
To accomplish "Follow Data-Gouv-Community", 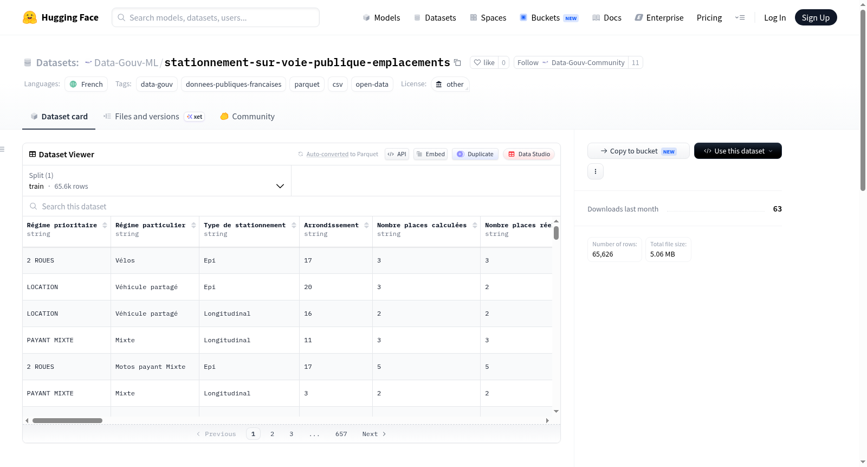I will (571, 62).
